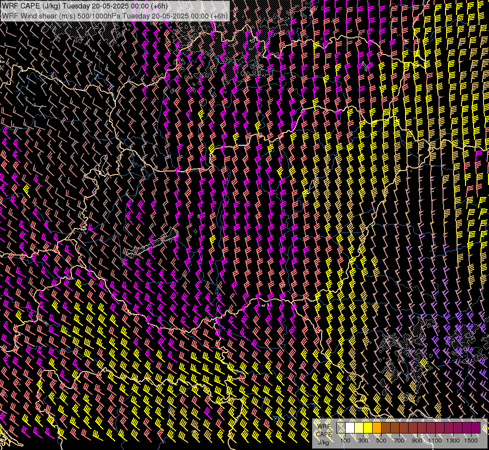Click the white 100 J/kg legend swatch
The image size is (489, 450).
(350, 427)
